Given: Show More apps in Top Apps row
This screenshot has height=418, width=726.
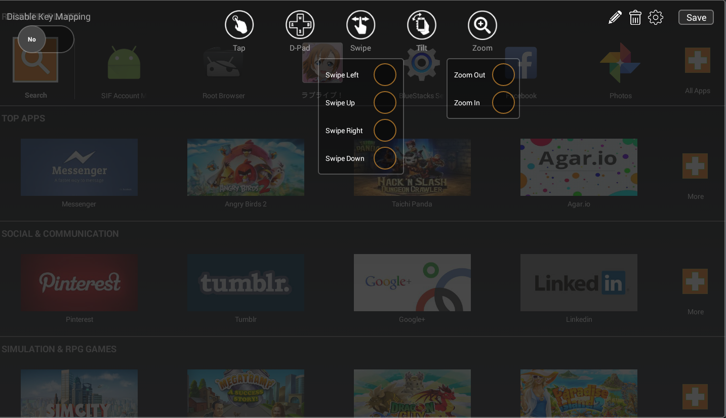Looking at the screenshot, I should (695, 166).
